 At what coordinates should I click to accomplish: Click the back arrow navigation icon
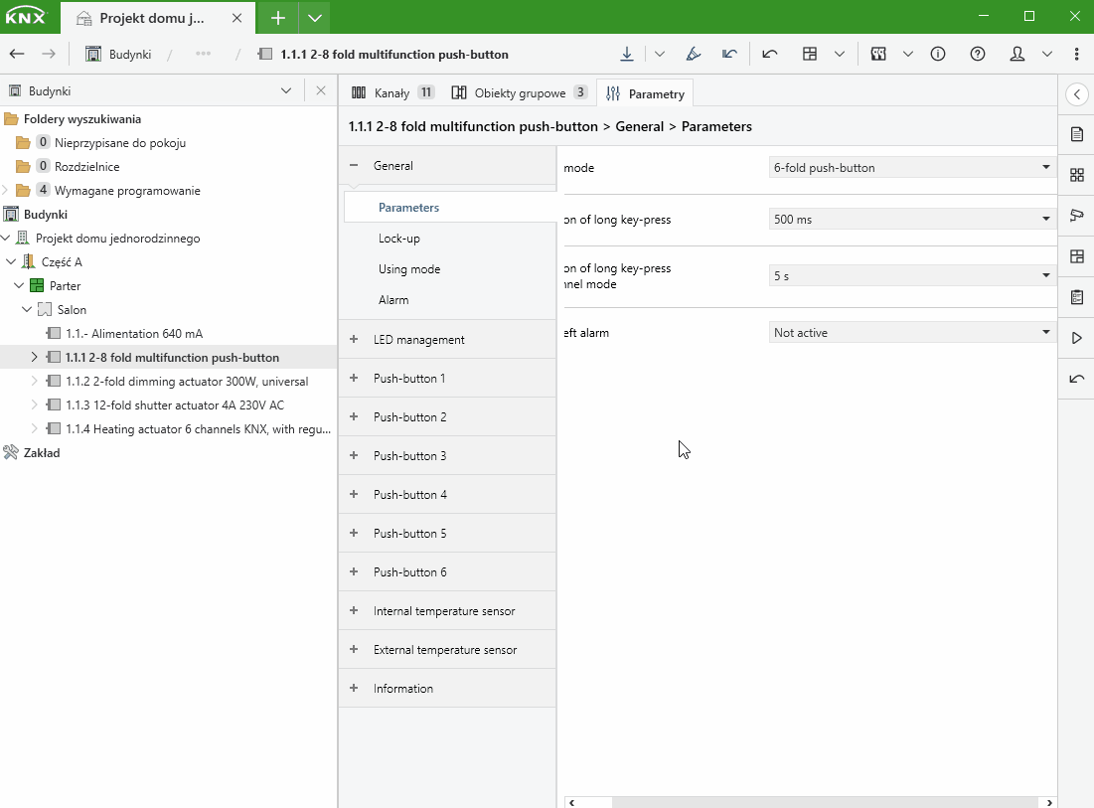[x=17, y=55]
